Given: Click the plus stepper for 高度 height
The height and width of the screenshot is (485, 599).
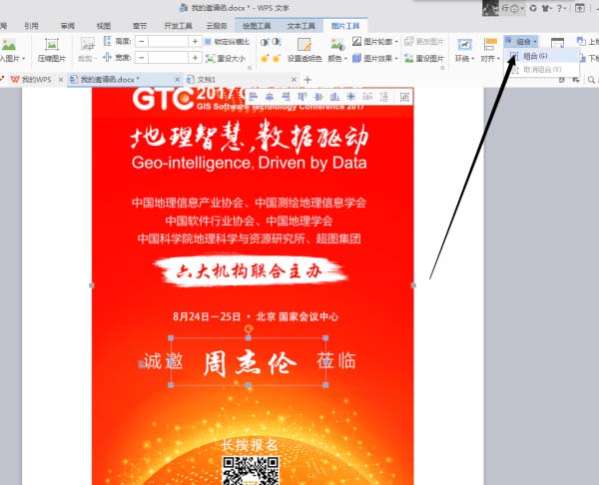Looking at the screenshot, I should (x=195, y=41).
